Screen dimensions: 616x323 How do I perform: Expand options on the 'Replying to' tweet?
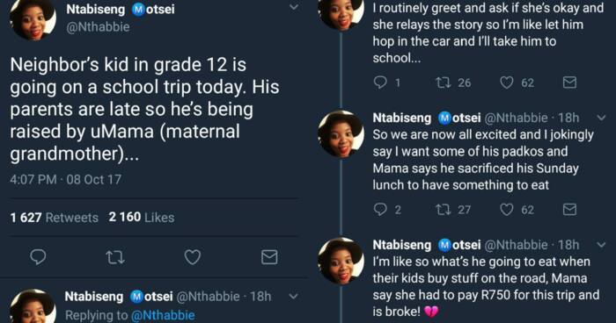pyautogui.click(x=293, y=297)
